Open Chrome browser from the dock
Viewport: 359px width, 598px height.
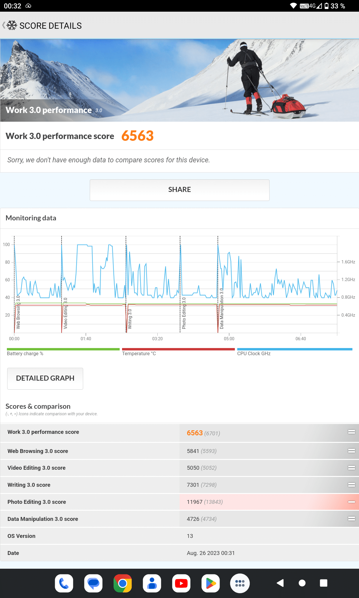click(x=123, y=583)
